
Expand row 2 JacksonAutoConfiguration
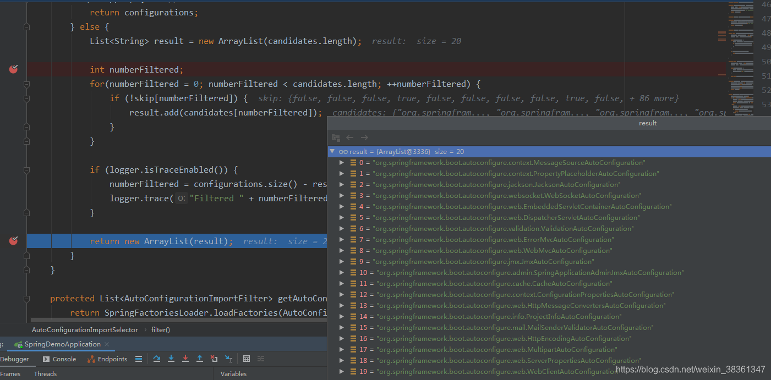(x=342, y=184)
